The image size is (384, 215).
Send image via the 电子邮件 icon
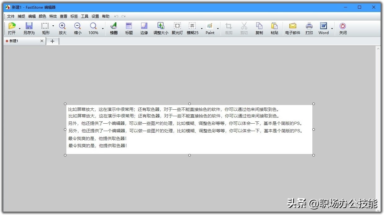tap(292, 28)
